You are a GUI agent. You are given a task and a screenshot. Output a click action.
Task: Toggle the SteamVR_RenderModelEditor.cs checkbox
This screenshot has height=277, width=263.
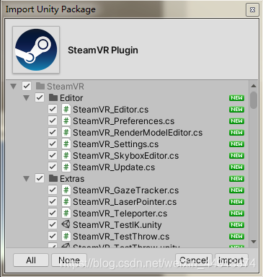(x=53, y=132)
